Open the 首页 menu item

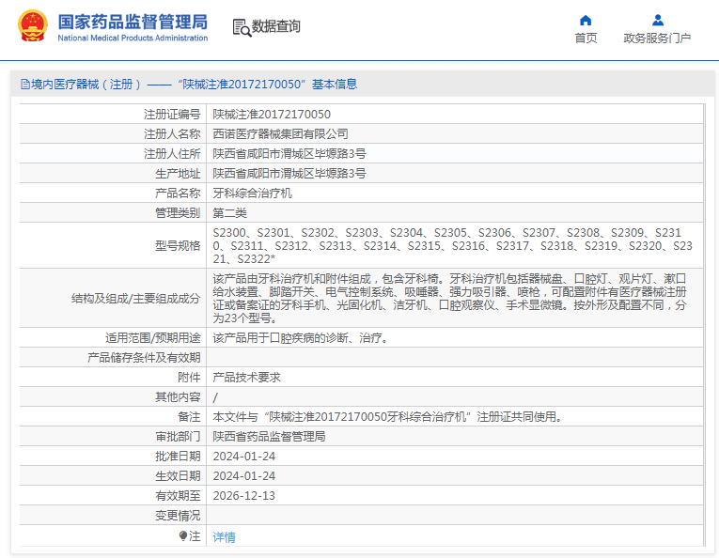pos(586,38)
